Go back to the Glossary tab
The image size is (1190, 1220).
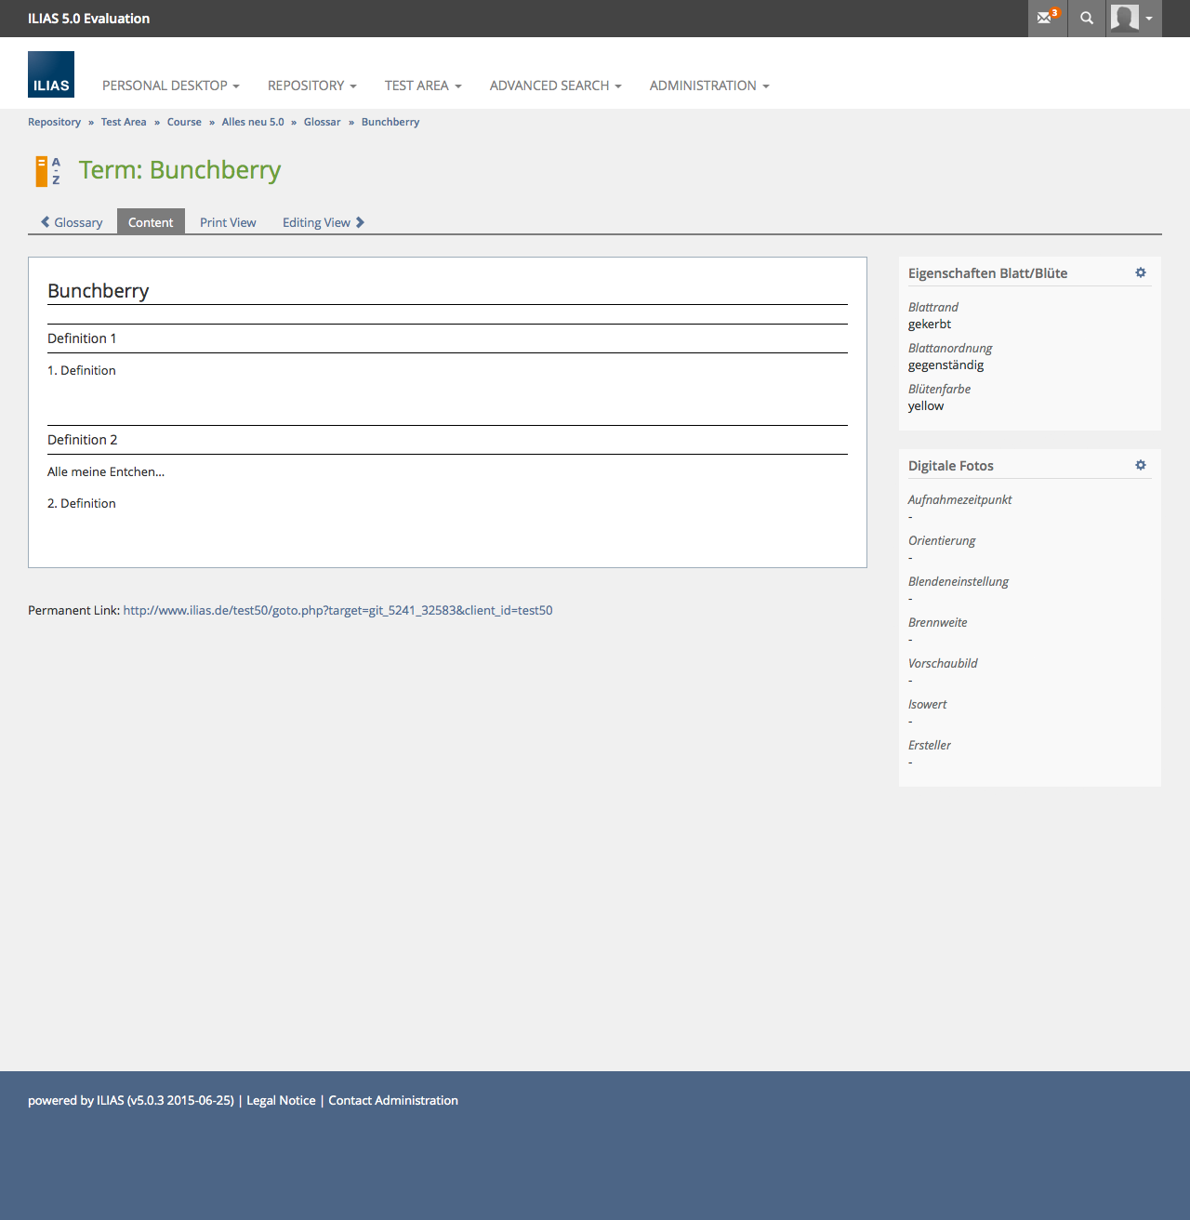73,222
